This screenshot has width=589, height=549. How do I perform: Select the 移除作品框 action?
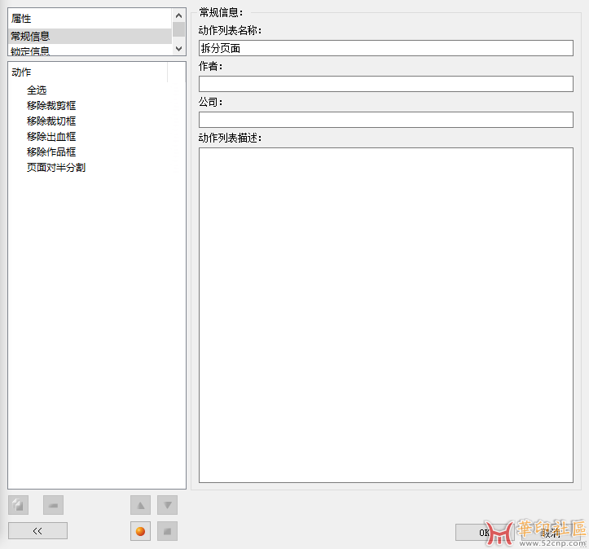click(x=51, y=152)
